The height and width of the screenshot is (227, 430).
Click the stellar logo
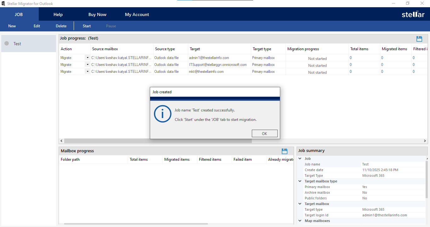point(413,14)
